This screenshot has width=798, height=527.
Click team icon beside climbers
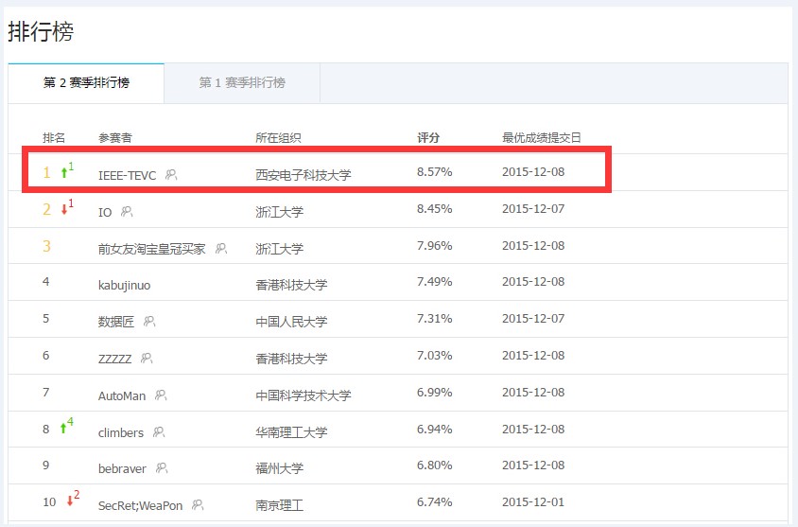(159, 431)
